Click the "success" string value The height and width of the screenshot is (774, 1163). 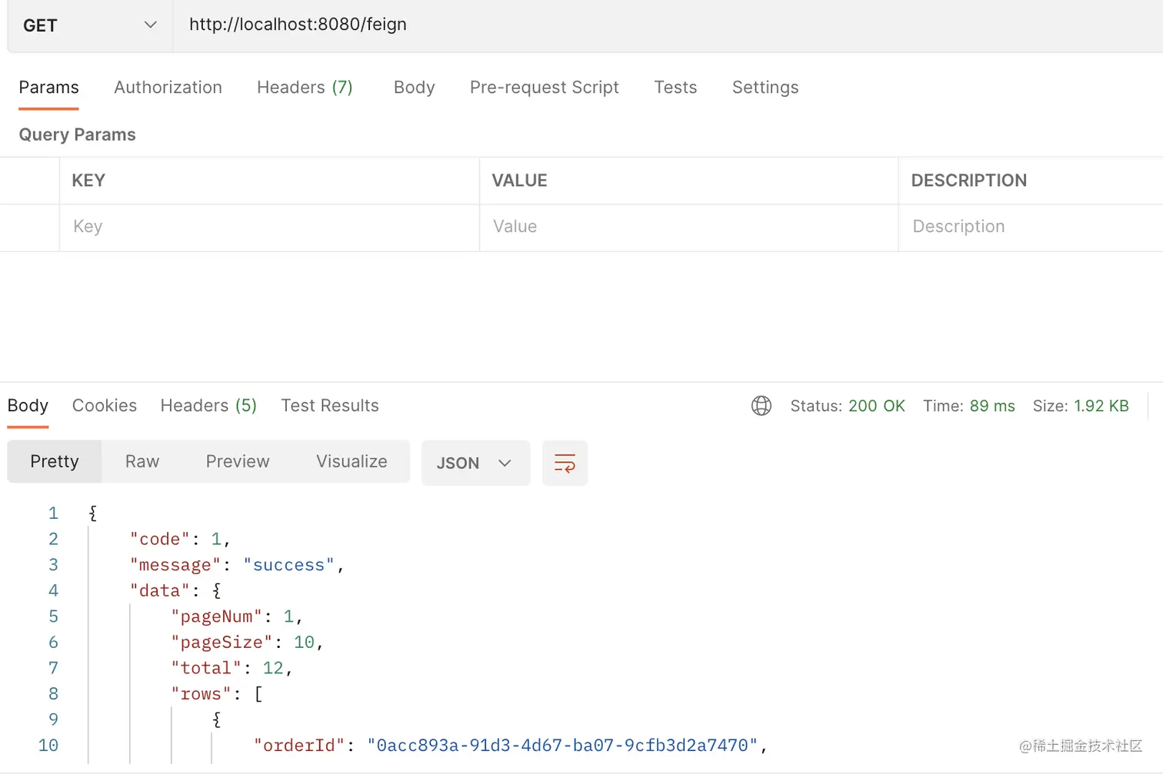click(289, 565)
